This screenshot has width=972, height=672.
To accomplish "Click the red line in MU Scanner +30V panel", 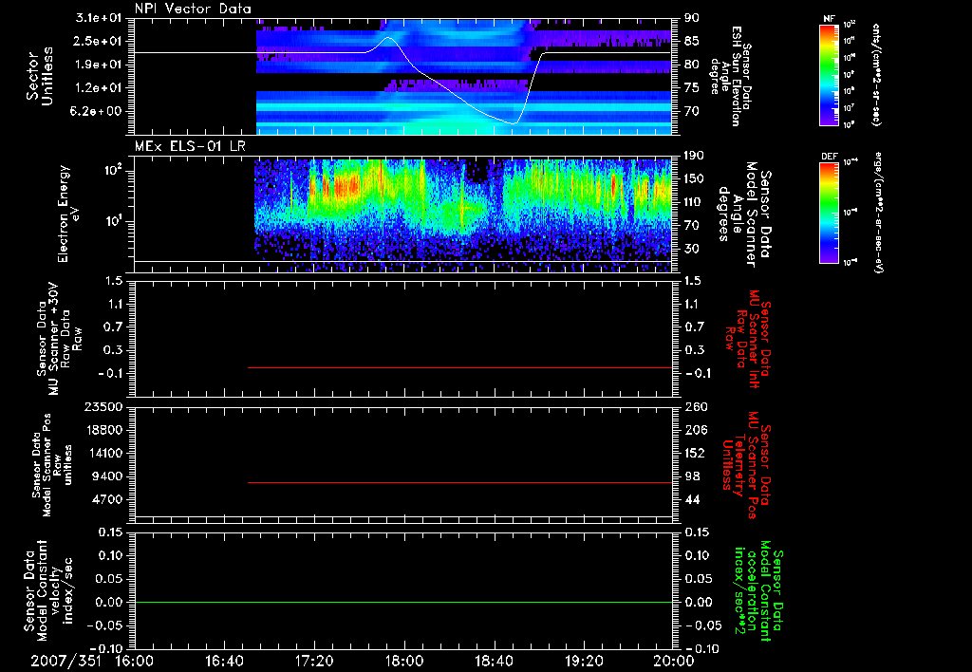I will coord(460,367).
